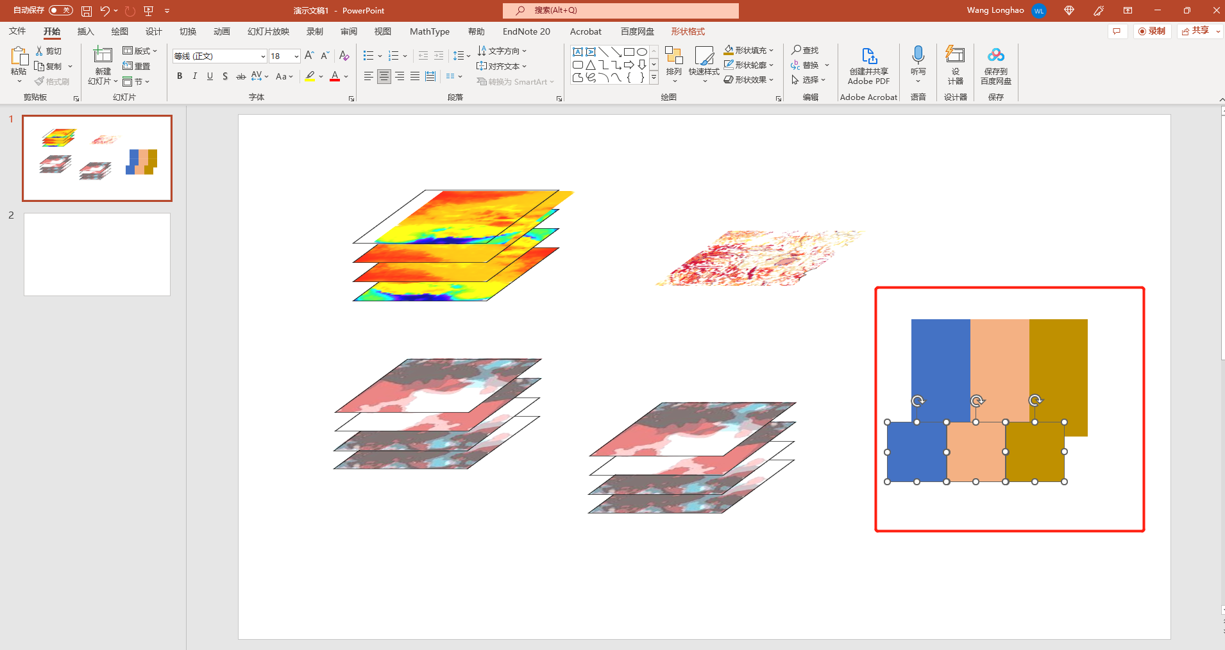The height and width of the screenshot is (650, 1225).
Task: Toggle AutoSave (自动保存) switch
Action: point(61,10)
